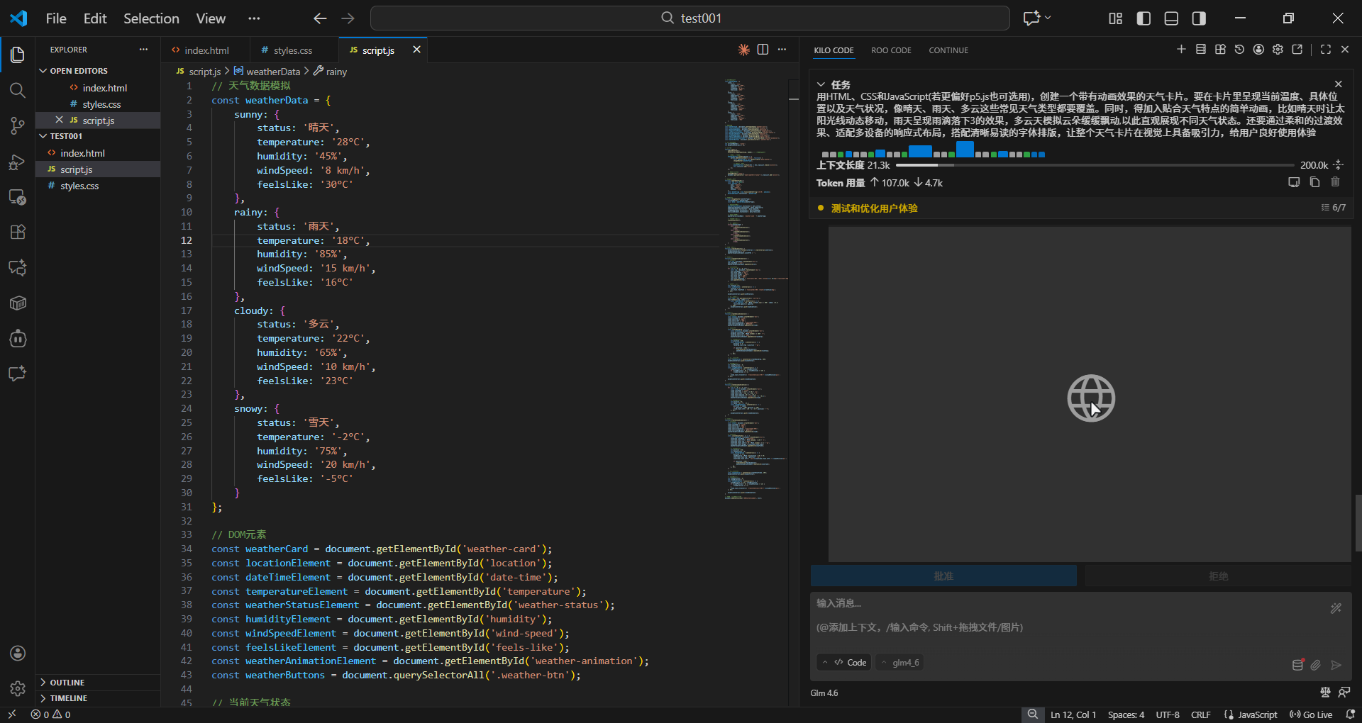
Task: Split the editor to the right
Action: pyautogui.click(x=763, y=50)
